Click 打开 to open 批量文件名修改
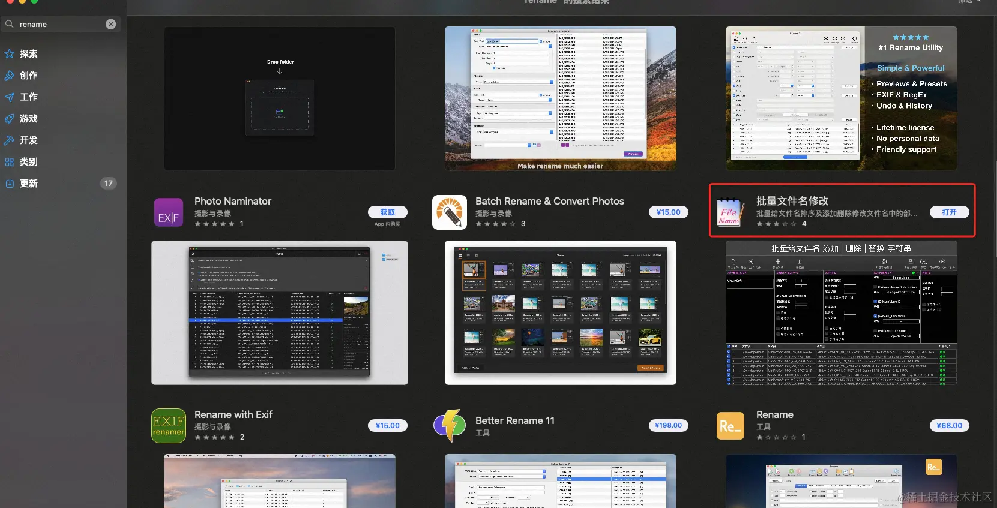Image resolution: width=997 pixels, height=508 pixels. 949,212
